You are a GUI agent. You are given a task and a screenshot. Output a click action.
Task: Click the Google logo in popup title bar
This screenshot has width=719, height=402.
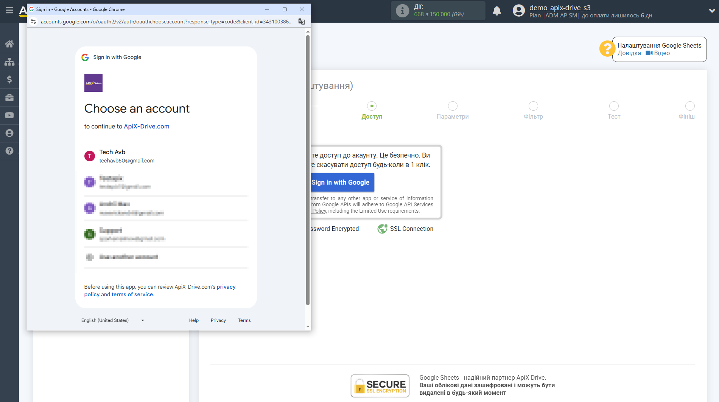point(31,9)
